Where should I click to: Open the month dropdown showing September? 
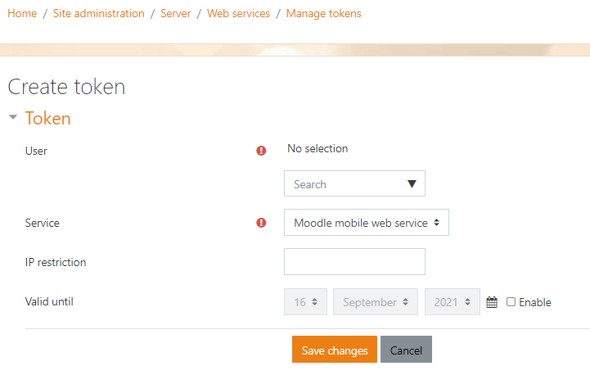[376, 302]
